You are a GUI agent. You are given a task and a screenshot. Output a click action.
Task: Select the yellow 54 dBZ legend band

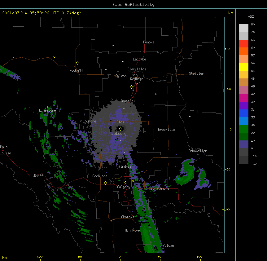[243, 67]
